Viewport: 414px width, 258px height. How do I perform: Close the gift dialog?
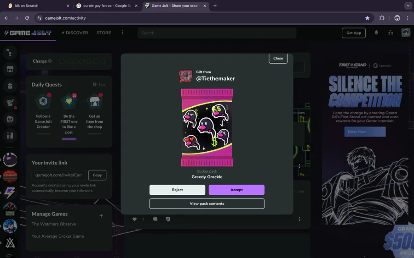click(x=278, y=58)
